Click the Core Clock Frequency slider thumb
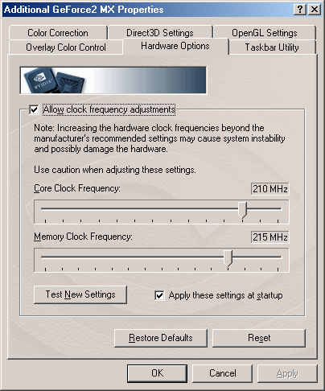 pyautogui.click(x=242, y=210)
